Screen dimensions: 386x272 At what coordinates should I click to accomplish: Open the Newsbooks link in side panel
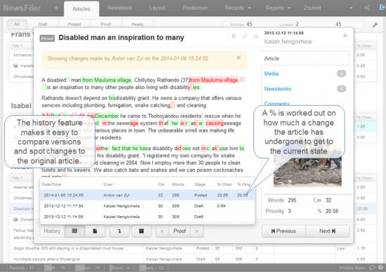(277, 89)
